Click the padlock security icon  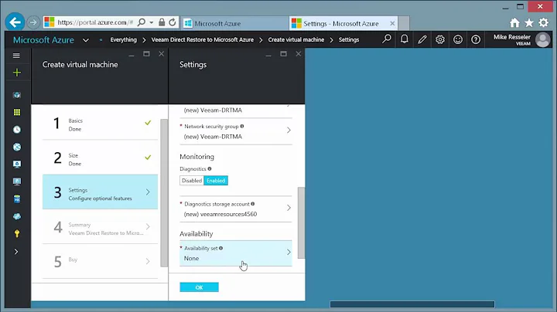pos(162,22)
